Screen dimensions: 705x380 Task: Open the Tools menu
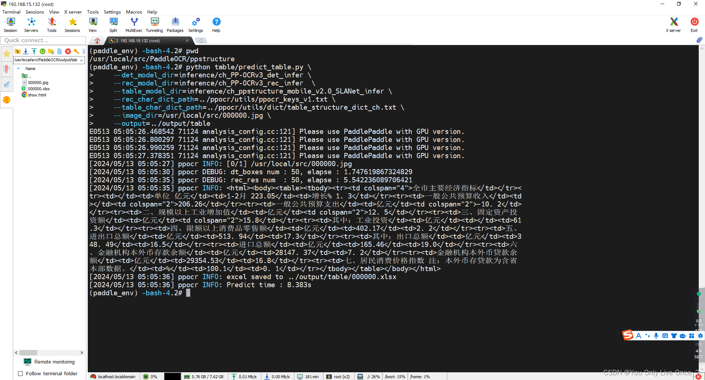pos(93,12)
